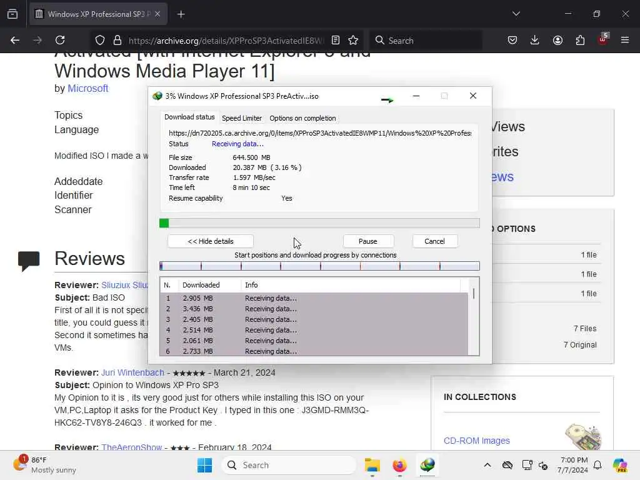
Task: Close the Windows XP Professional SP3 tab
Action: pyautogui.click(x=157, y=14)
